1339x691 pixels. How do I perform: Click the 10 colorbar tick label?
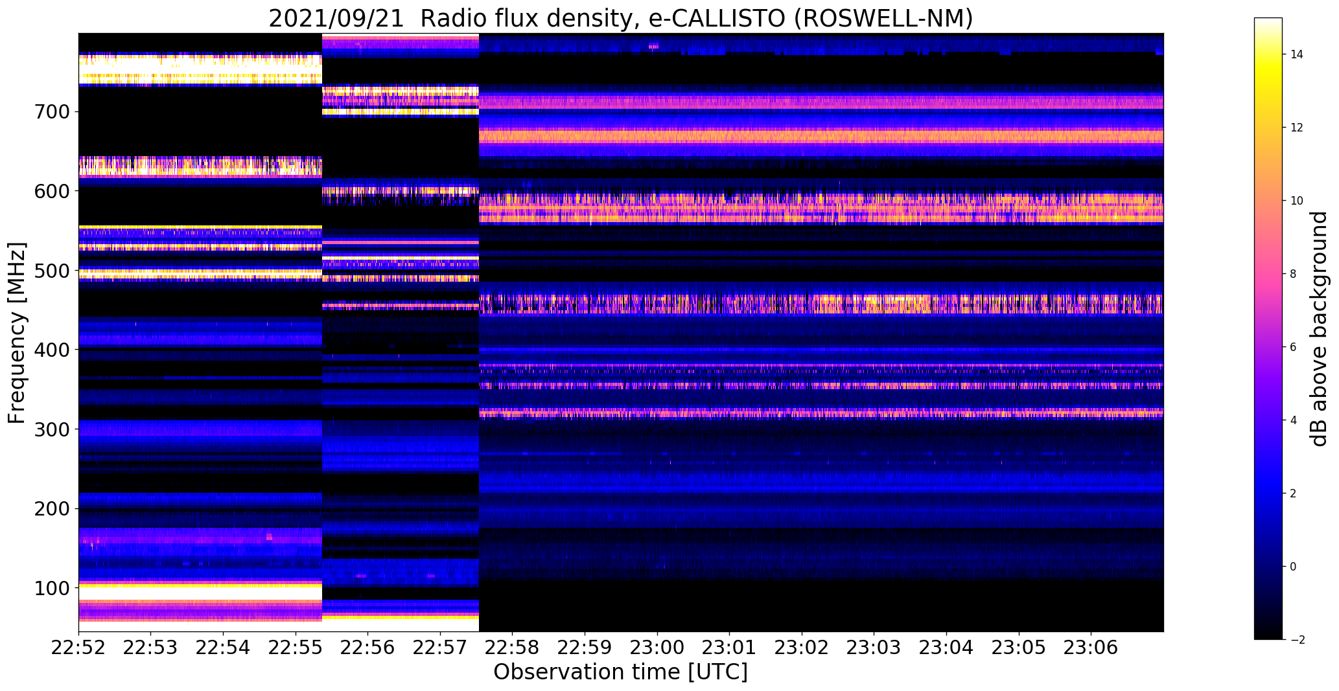tap(1297, 201)
